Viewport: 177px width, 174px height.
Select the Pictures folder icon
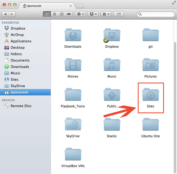pos(150,64)
